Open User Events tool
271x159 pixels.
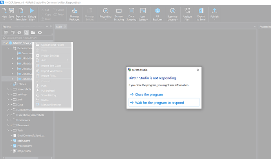(x=143, y=11)
